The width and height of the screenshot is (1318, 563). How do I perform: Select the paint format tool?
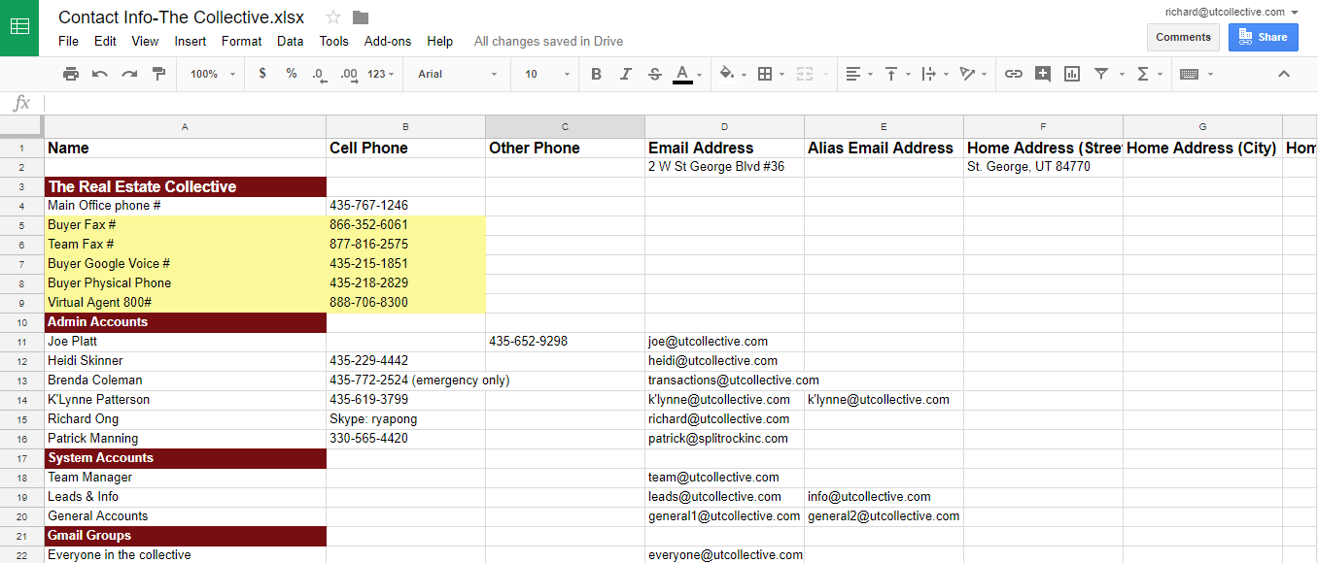tap(158, 74)
